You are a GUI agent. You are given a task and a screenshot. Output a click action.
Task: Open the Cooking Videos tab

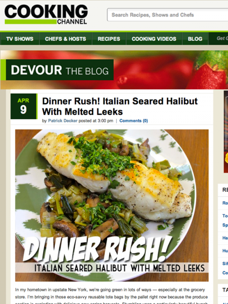(154, 39)
